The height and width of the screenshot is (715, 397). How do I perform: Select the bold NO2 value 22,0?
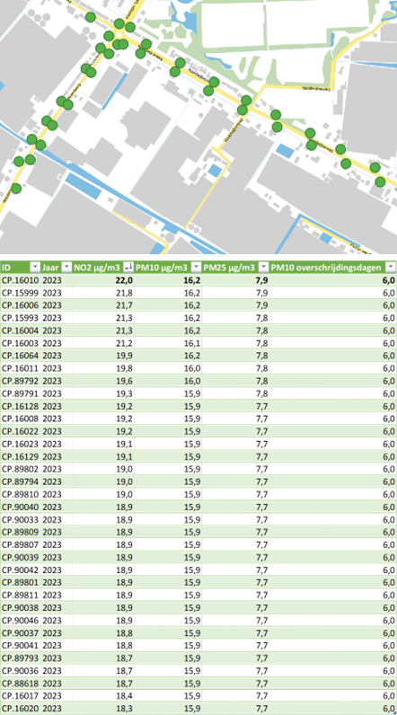pos(125,280)
